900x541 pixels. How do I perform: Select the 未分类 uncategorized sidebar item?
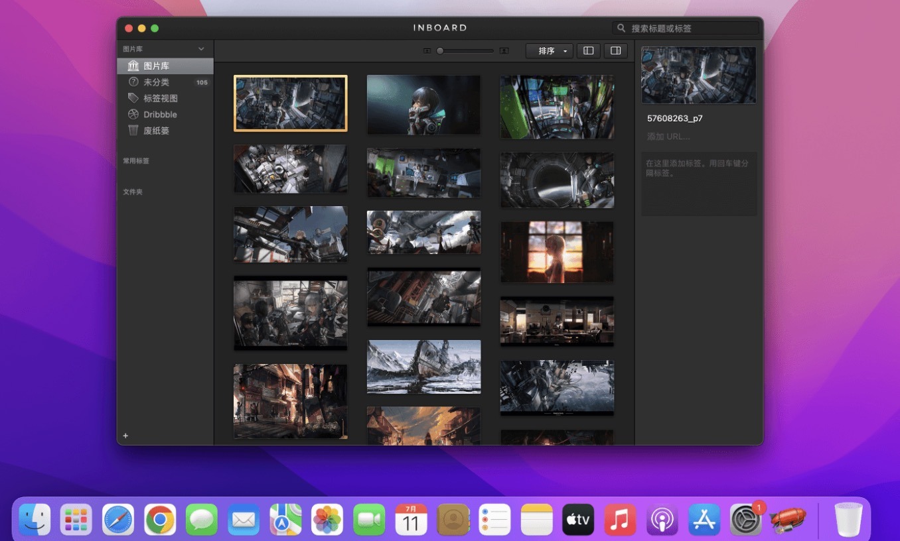[x=156, y=82]
